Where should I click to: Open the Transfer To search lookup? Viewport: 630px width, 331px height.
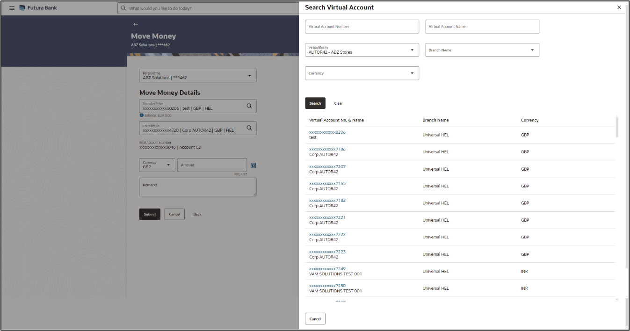pos(249,128)
